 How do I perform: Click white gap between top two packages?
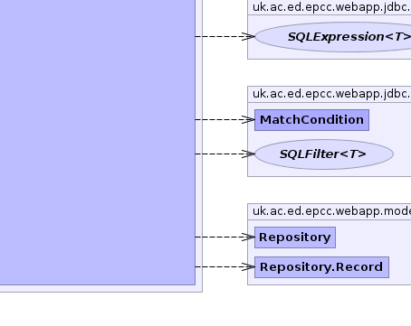pyautogui.click(x=329, y=72)
